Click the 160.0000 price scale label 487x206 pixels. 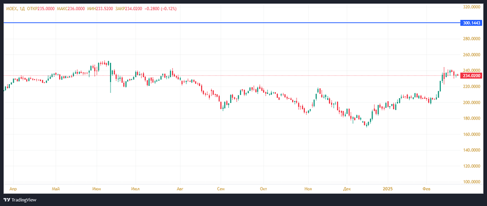[x=471, y=134]
